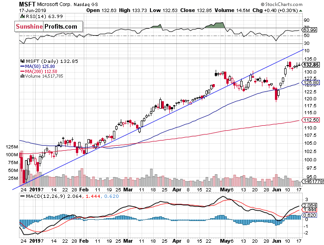Click the Jun label under price chart

276,190
